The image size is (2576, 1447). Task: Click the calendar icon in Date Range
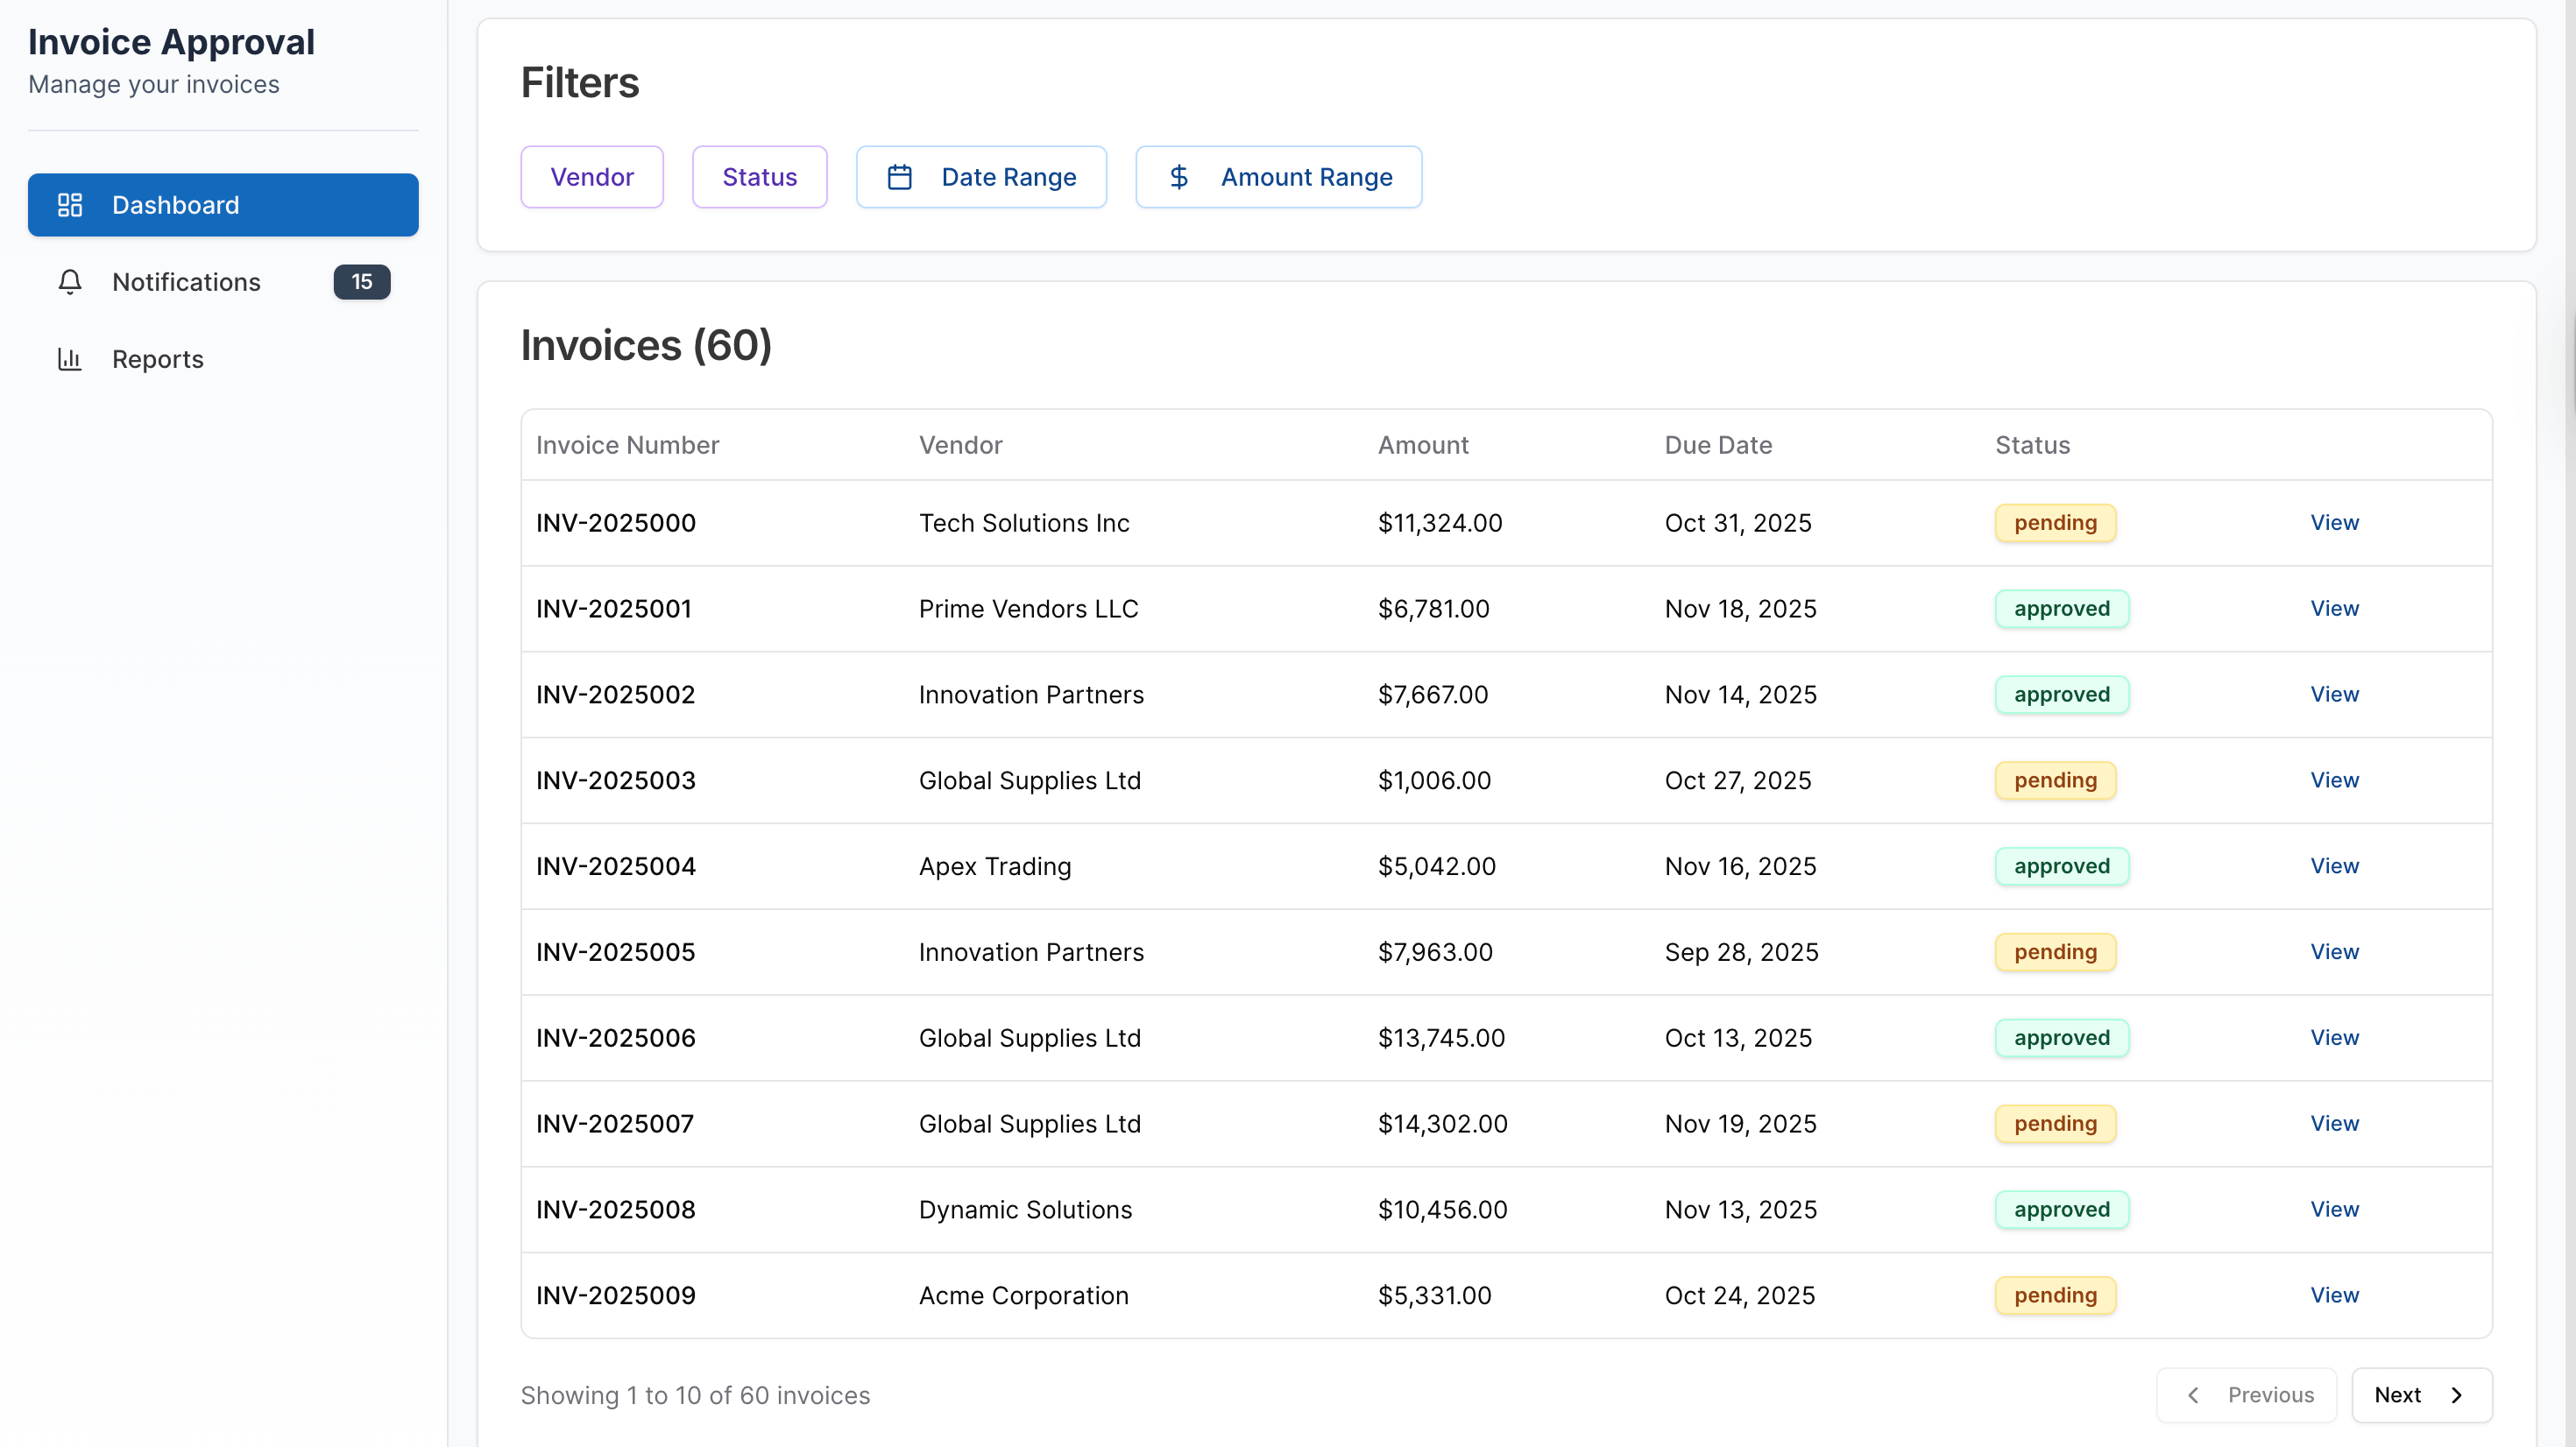pyautogui.click(x=899, y=177)
